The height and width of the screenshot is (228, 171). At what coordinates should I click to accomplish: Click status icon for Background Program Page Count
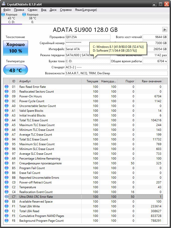click(7, 221)
